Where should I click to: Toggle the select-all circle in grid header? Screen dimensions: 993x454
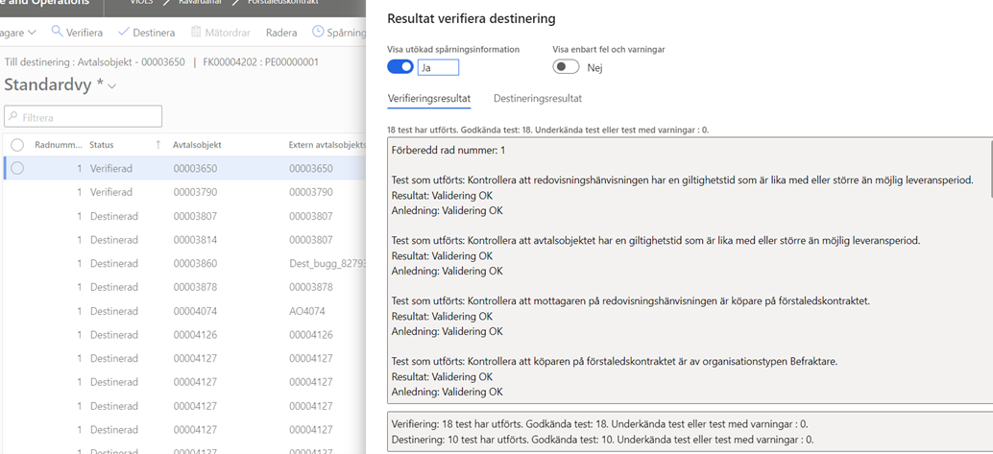point(17,145)
